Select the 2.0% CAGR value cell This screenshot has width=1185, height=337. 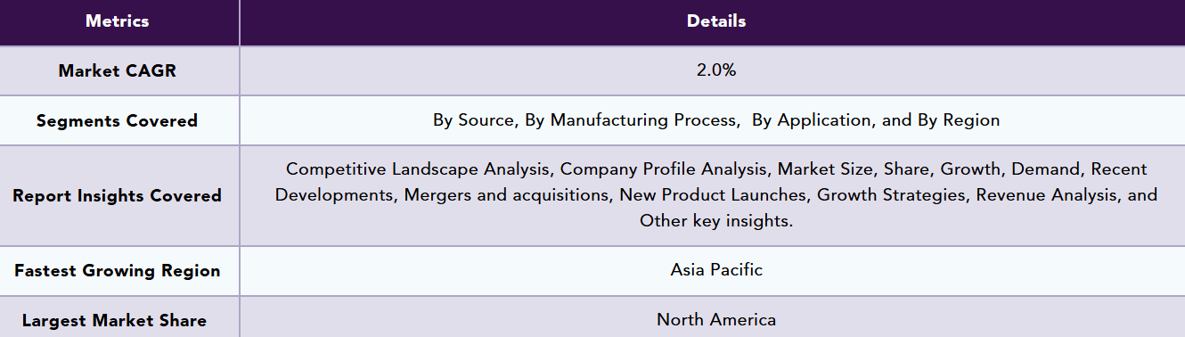[x=716, y=70]
